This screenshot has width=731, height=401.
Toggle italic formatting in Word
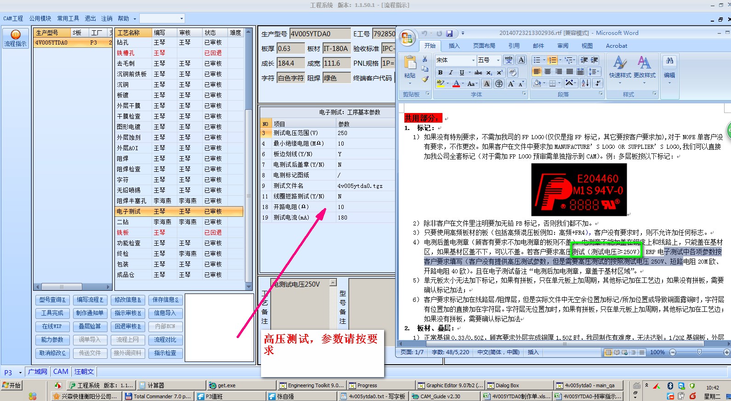coord(451,73)
